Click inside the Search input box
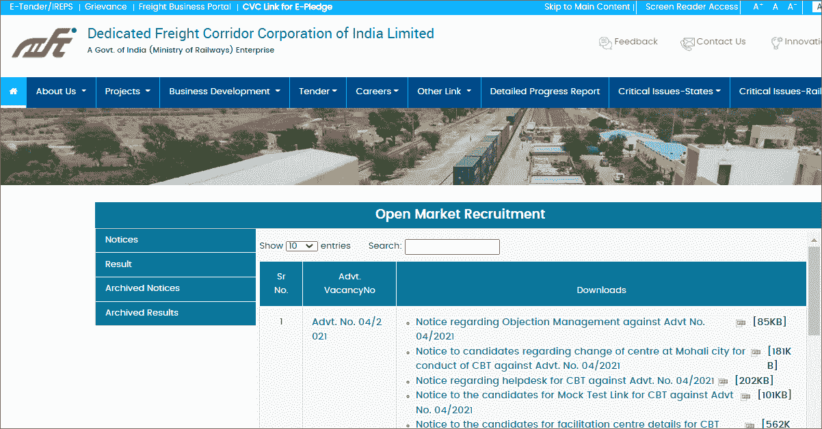 [x=452, y=247]
